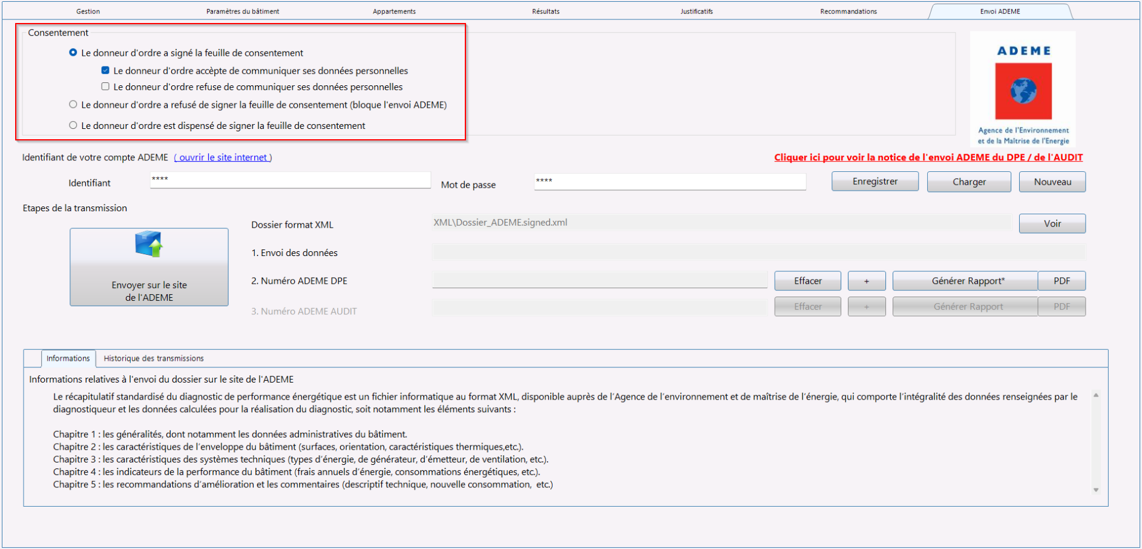Switch to the Appartements tab
This screenshot has height=549, width=1142.
click(x=394, y=10)
